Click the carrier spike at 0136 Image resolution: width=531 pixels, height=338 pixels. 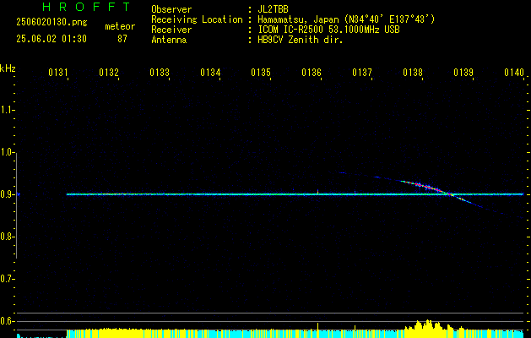[317, 192]
